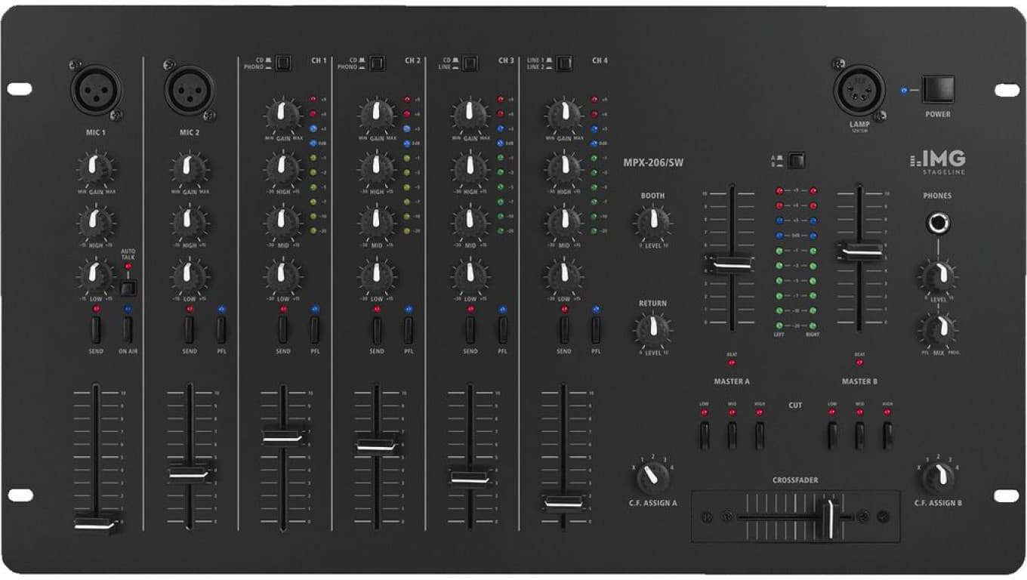1027x580 pixels.
Task: Click the PFL/PROG MIX knob
Action: coord(937,330)
